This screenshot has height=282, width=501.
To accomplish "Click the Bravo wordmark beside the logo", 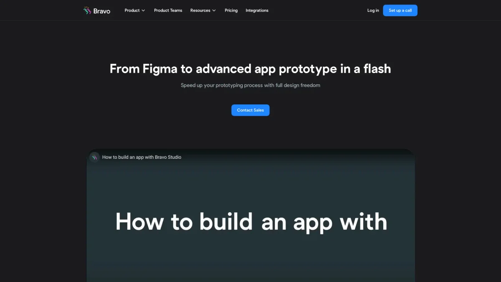I will (x=102, y=11).
